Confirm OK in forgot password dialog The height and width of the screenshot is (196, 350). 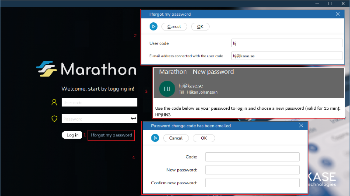point(200,27)
